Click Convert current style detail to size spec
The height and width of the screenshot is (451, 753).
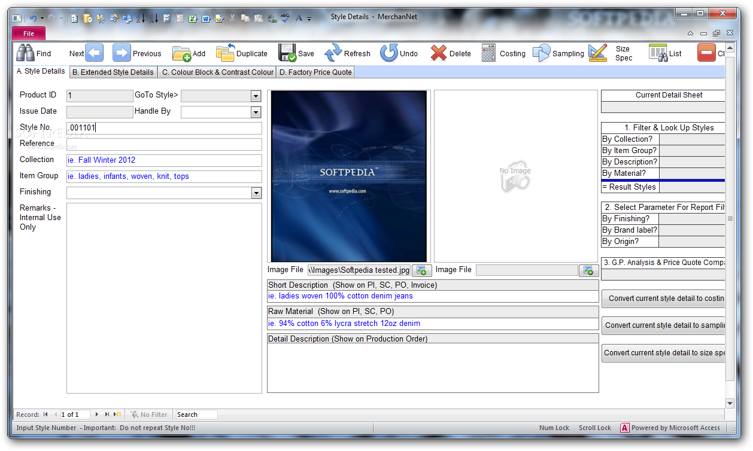[x=663, y=352]
